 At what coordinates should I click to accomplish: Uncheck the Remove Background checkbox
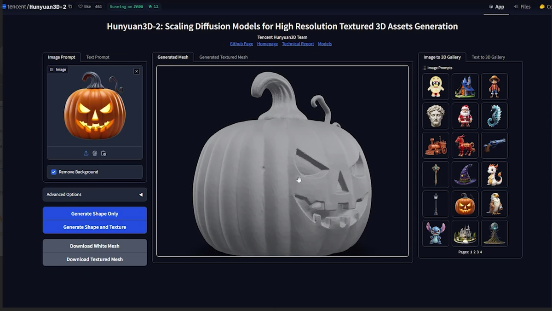54,172
